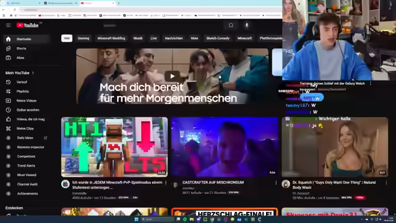The width and height of the screenshot is (396, 223).
Task: Open Später ansehen list
Action: tap(27, 110)
